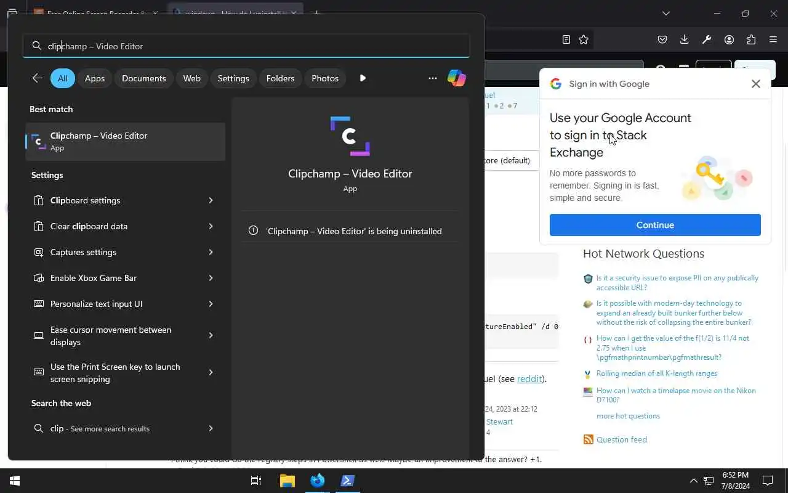Click the Ease cursor movement display icon

(x=39, y=336)
